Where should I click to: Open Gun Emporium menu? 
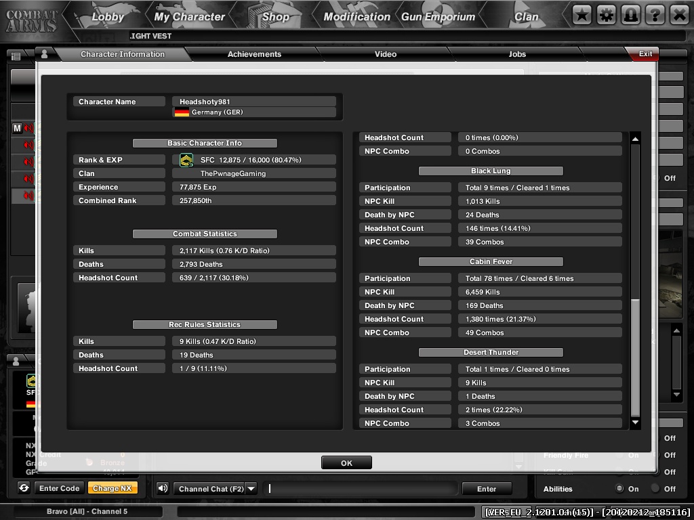pyautogui.click(x=438, y=17)
